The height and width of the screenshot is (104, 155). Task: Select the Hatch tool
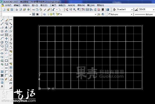2,72
